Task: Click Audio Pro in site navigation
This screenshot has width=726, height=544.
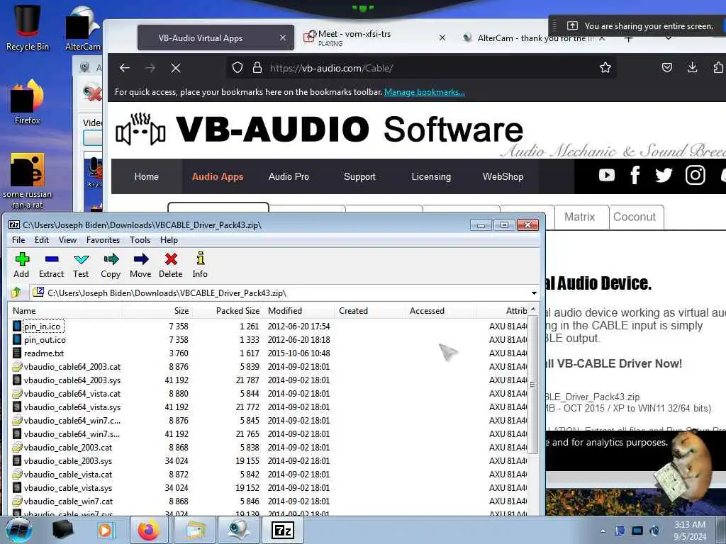Action: [289, 176]
